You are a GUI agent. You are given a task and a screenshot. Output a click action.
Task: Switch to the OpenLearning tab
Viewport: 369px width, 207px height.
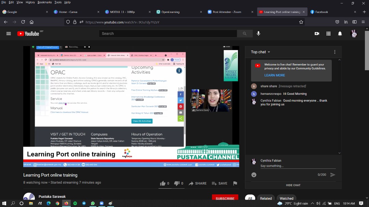(179, 12)
